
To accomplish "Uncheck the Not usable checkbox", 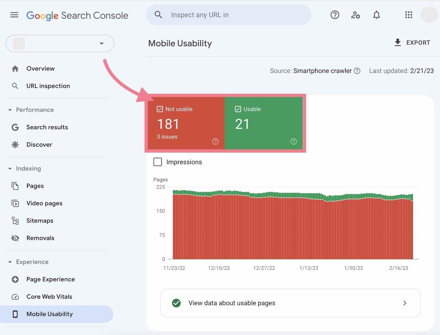I will [x=160, y=109].
